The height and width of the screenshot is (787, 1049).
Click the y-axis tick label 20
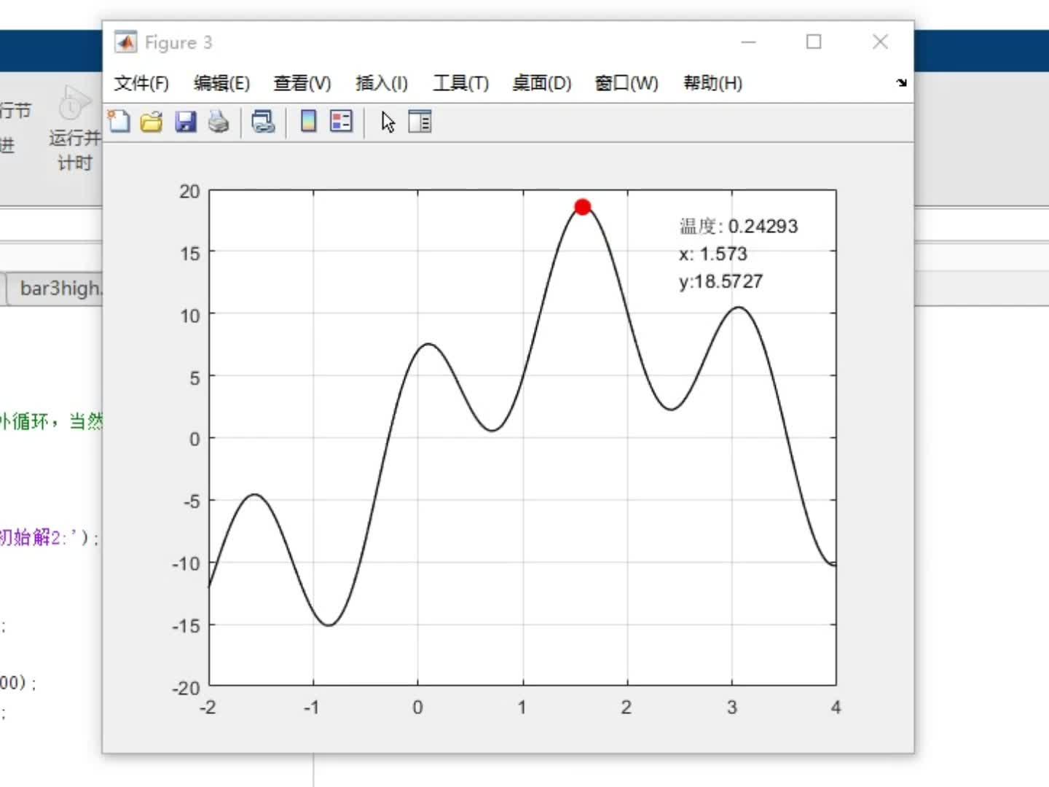coord(189,192)
